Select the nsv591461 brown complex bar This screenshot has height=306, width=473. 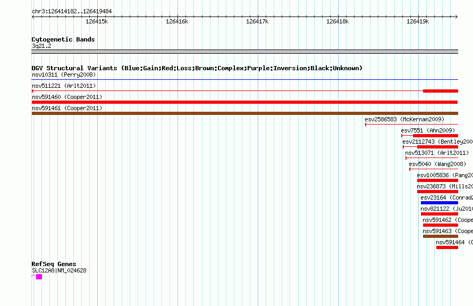click(x=244, y=113)
